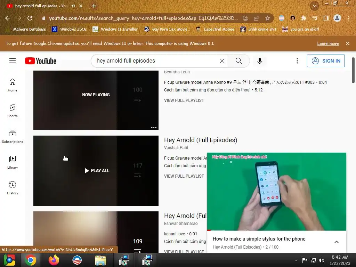Open the Action Center flag icon
This screenshot has width=356, height=267.
pyautogui.click(x=305, y=260)
